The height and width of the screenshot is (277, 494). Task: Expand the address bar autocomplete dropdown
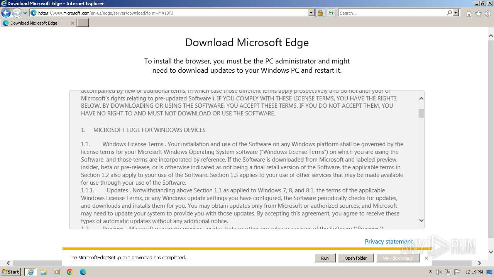[311, 13]
